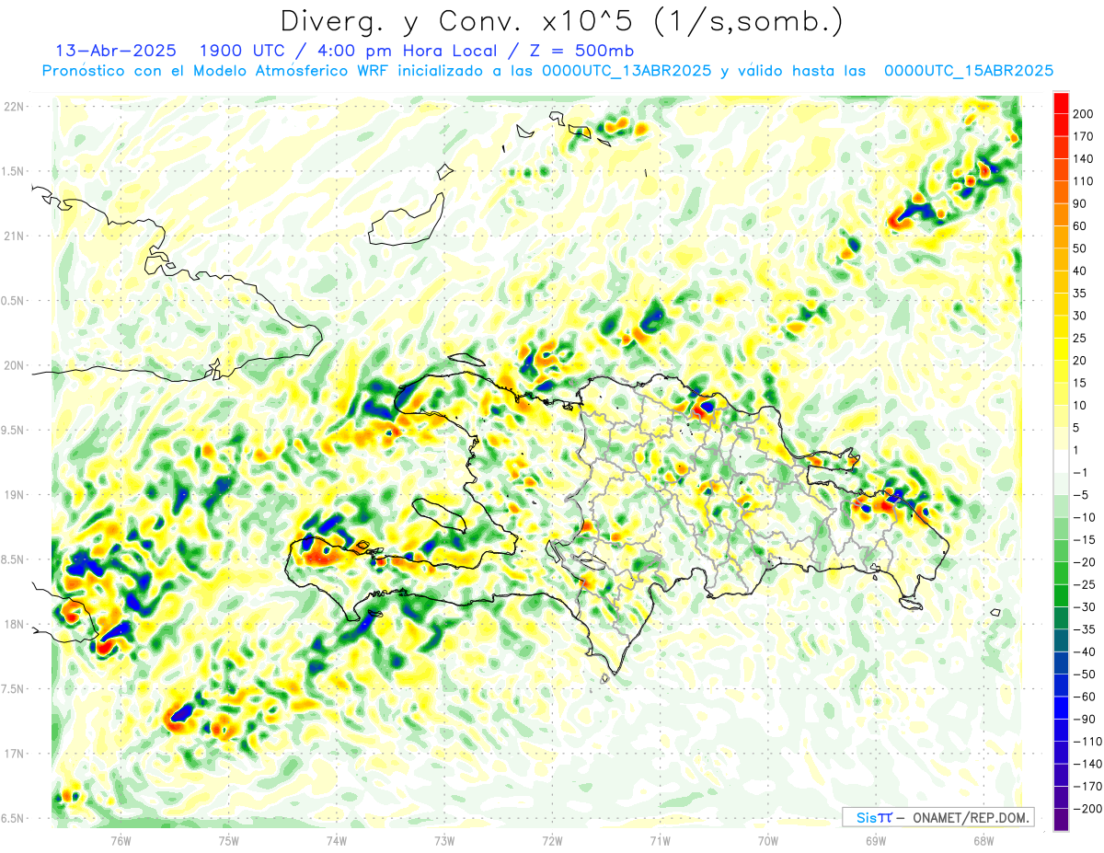Viewport: 1104px width, 853px height.
Task: Click the init time '0000UTC_13ABR2025'
Action: (x=626, y=71)
